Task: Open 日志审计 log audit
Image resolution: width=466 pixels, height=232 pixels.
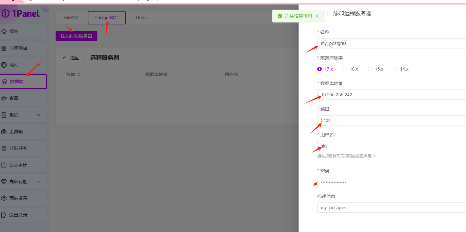Action: pos(23,165)
